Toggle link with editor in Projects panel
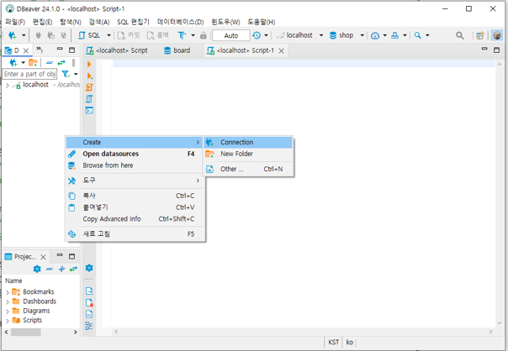Screen dimensions: 508x351 [73, 269]
